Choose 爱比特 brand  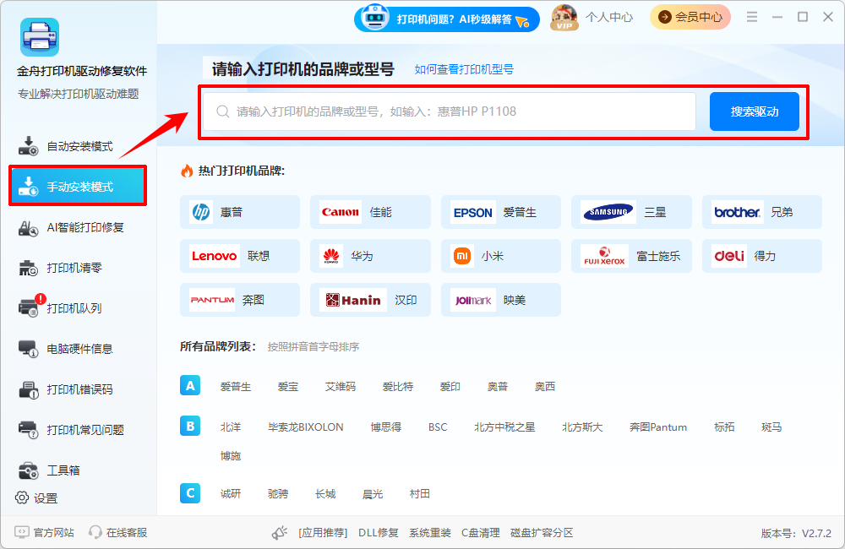pyautogui.click(x=398, y=386)
